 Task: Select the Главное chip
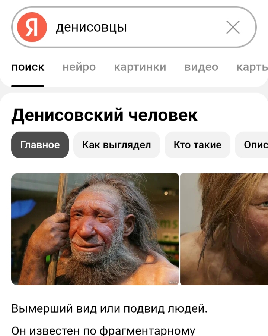pyautogui.click(x=40, y=145)
